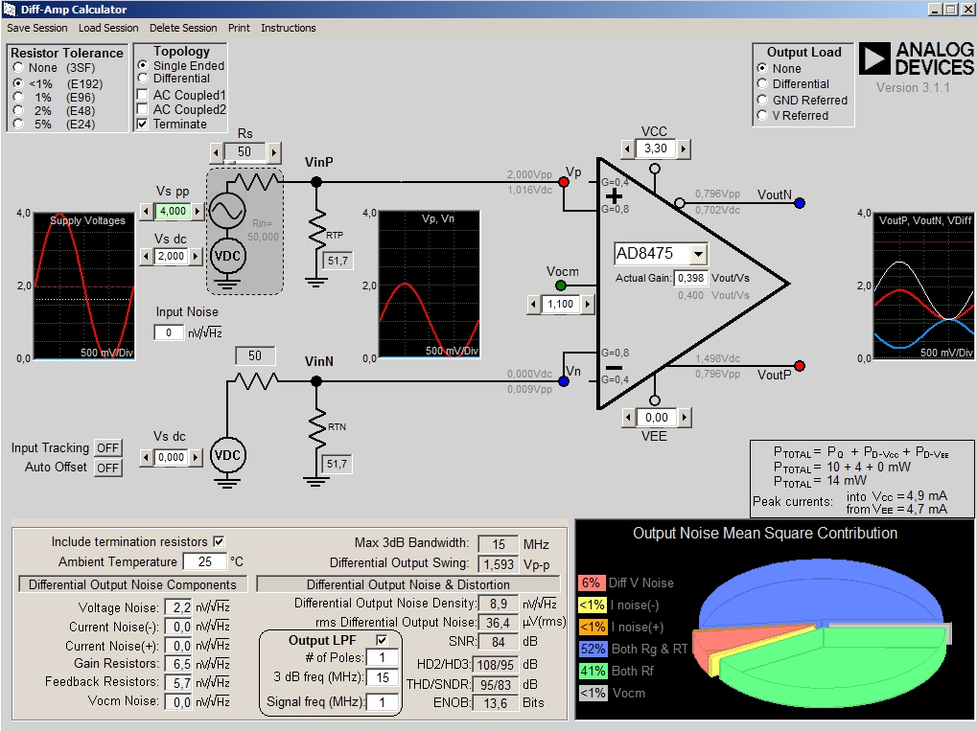Open the Print menu
The height and width of the screenshot is (731, 977).
tap(239, 28)
